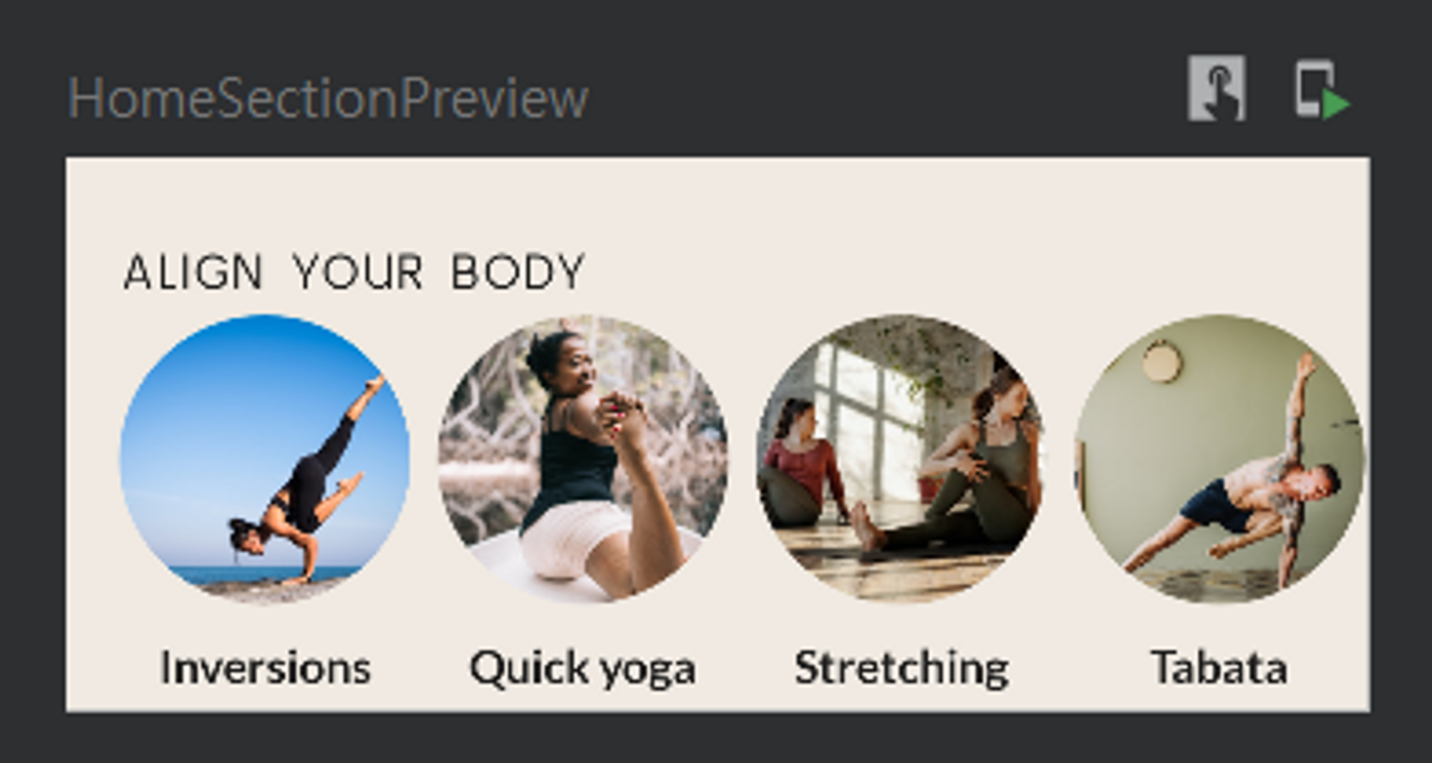
Task: Run HomeSectionPreview on device
Action: [1322, 90]
